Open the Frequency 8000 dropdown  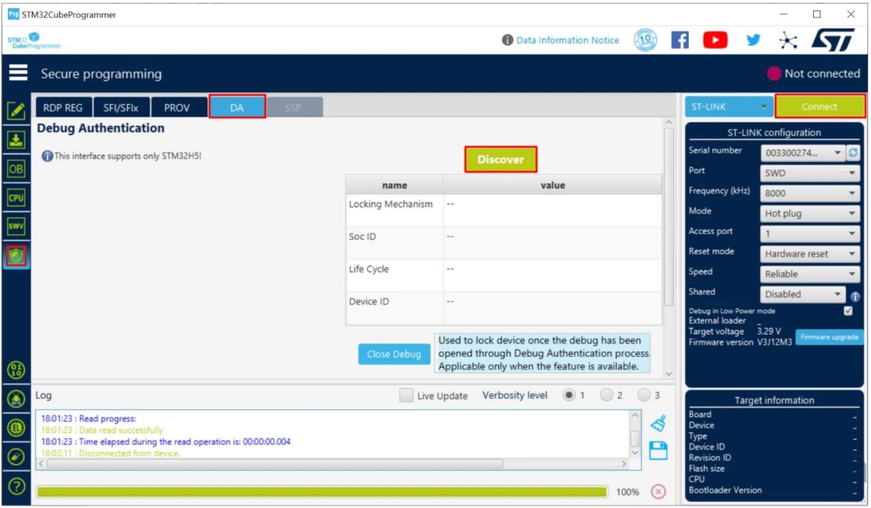point(810,193)
